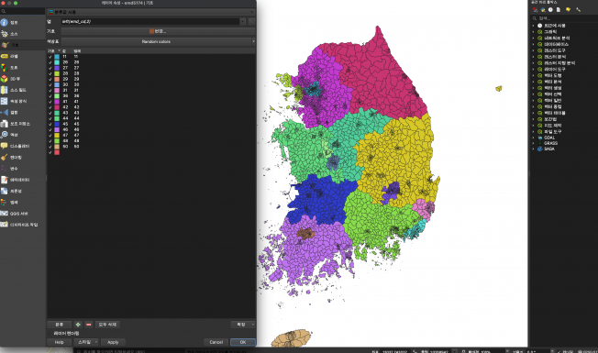Open the 3D View page in the properties sidebar

pyautogui.click(x=22, y=79)
